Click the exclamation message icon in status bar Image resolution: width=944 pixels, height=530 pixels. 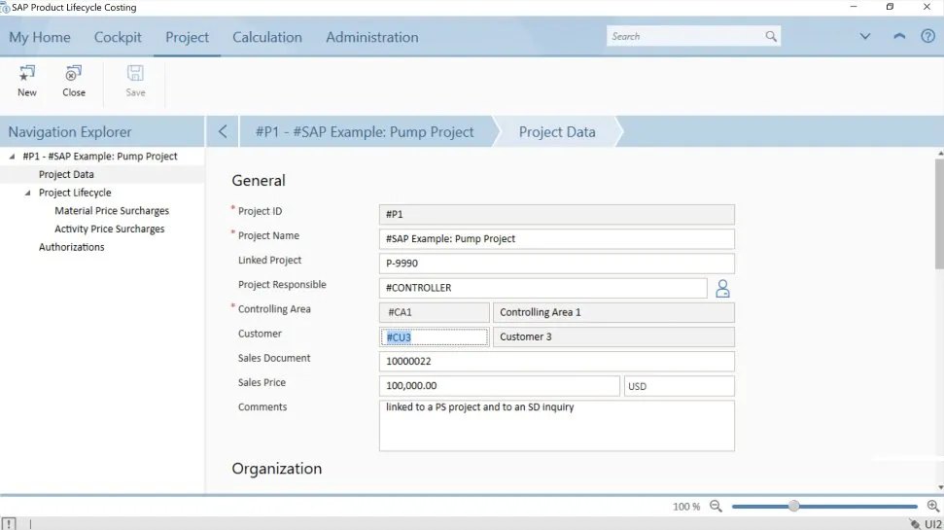coord(9,523)
